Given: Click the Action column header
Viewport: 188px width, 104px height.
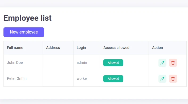Looking at the screenshot, I should 157,48.
